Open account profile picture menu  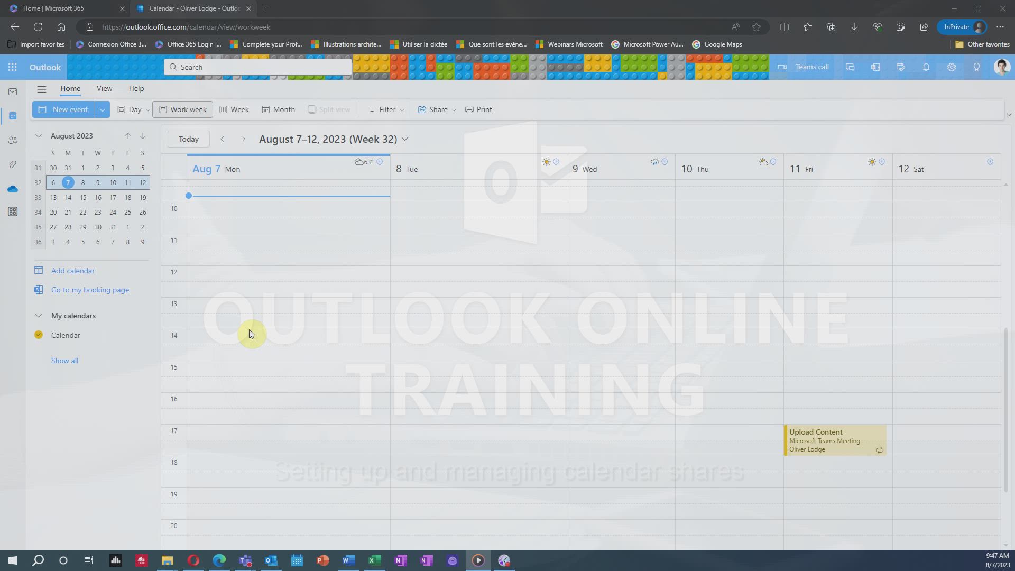tap(1002, 67)
